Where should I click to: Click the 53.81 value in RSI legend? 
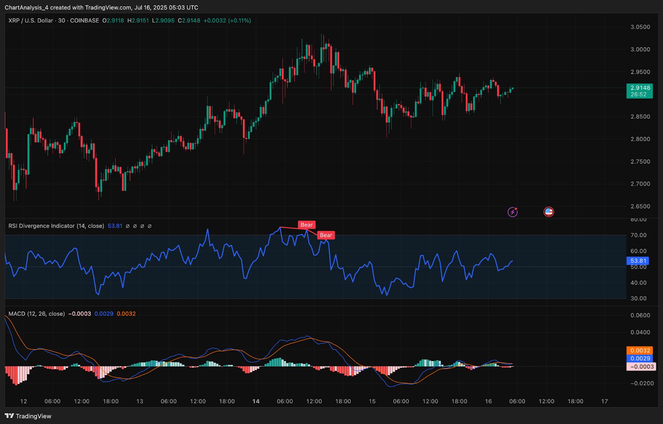[x=115, y=226]
